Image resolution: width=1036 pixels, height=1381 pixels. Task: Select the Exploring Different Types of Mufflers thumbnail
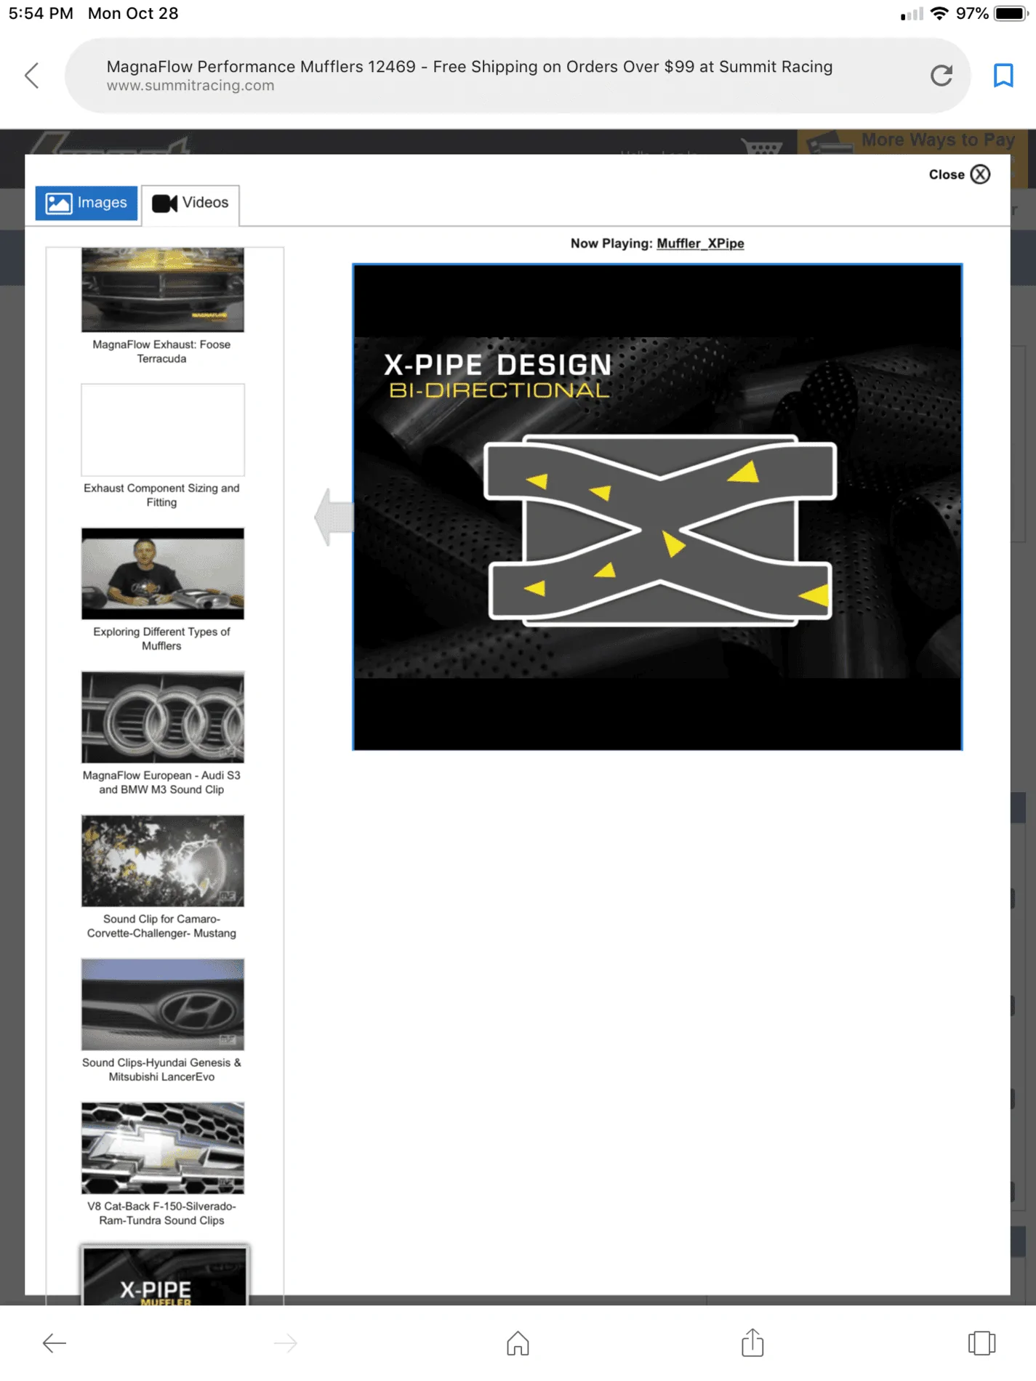[x=163, y=573]
